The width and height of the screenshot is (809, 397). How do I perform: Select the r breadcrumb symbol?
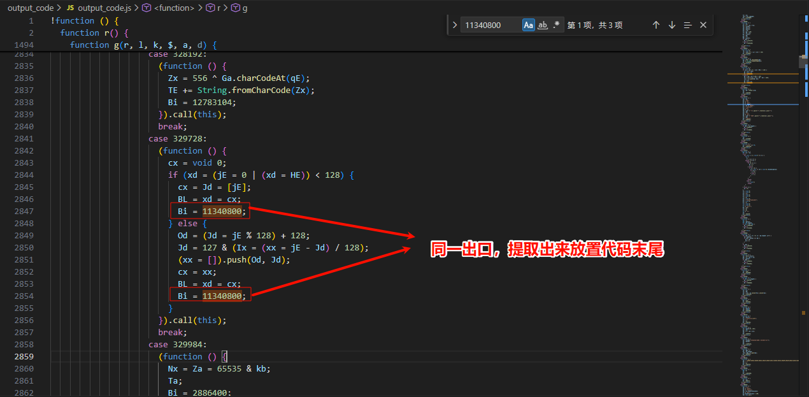click(220, 8)
